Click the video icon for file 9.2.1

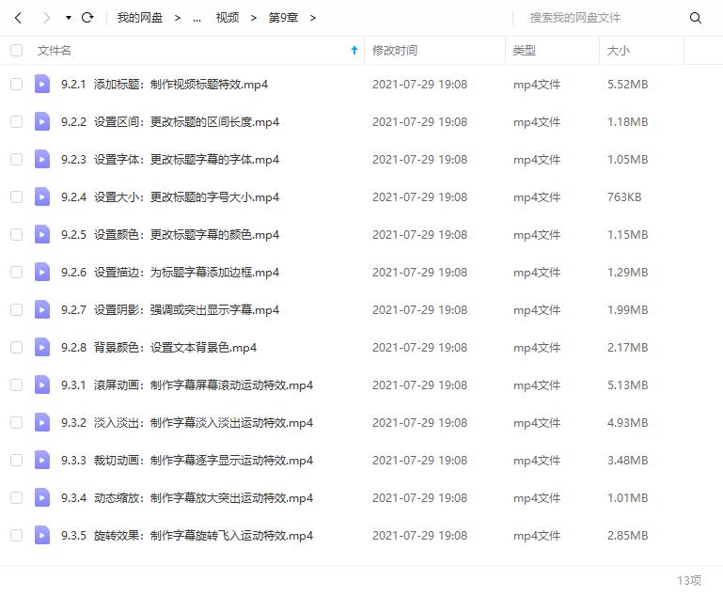tap(42, 84)
